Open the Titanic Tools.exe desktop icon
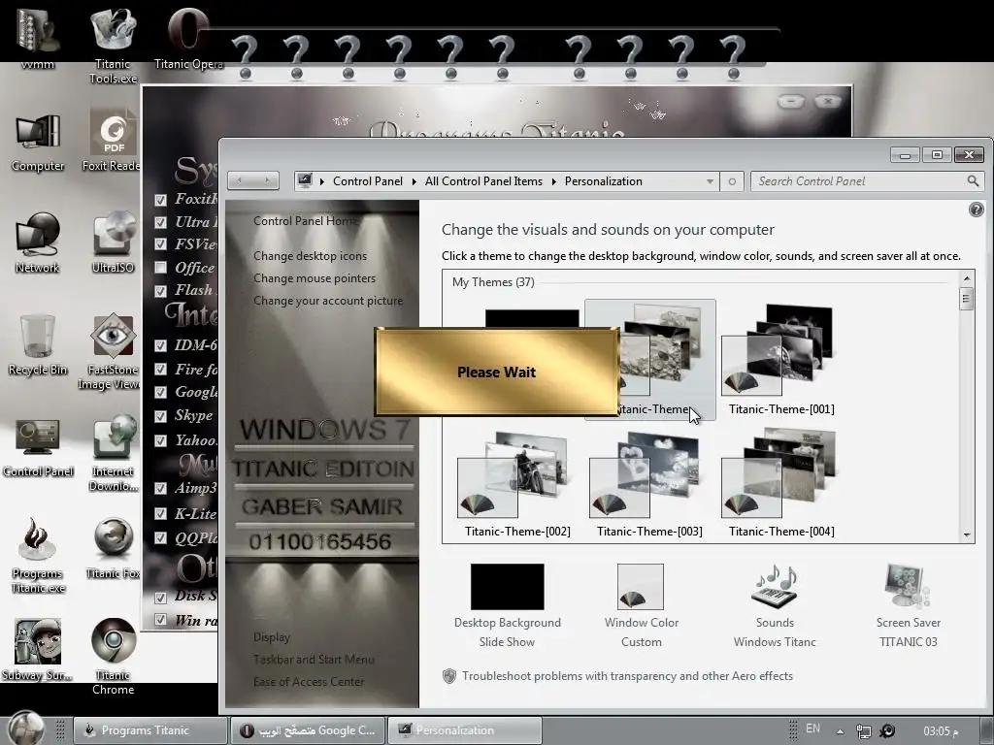Image resolution: width=994 pixels, height=745 pixels. click(113, 45)
